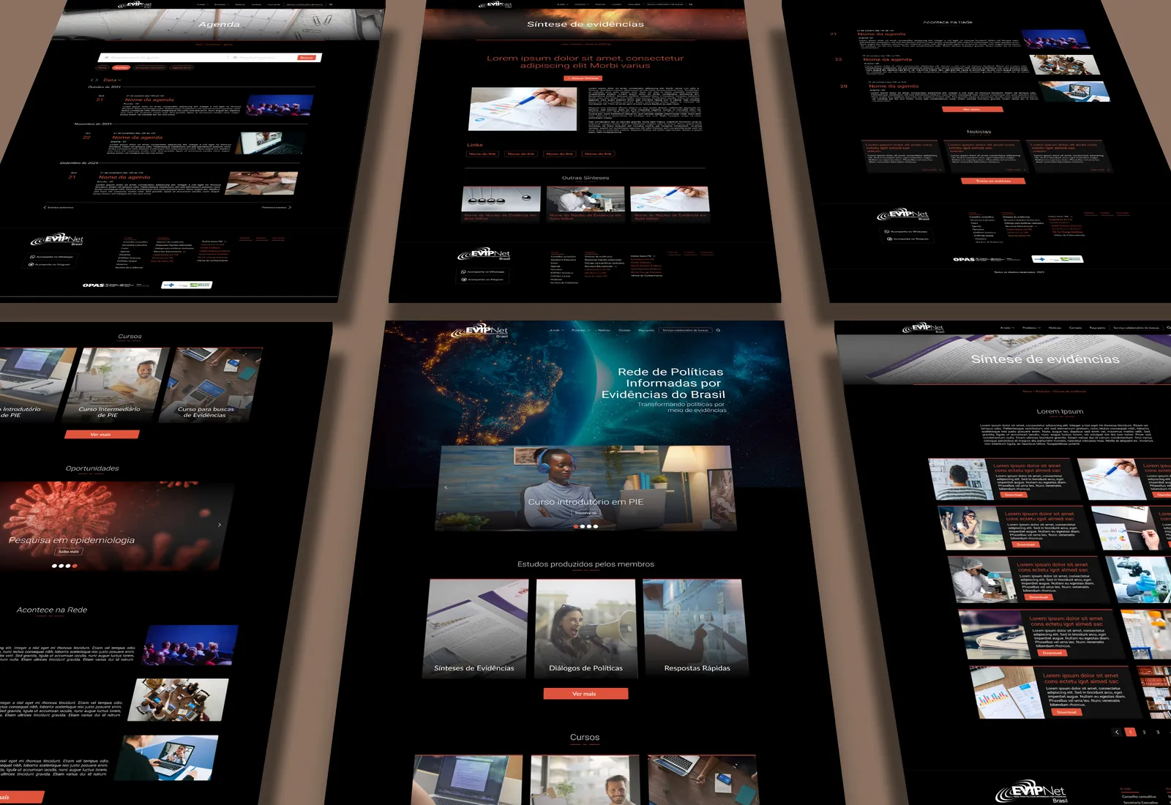Click the EVIPNet logo on the Síntese listing header
Image resolution: width=1171 pixels, height=805 pixels.
click(924, 329)
